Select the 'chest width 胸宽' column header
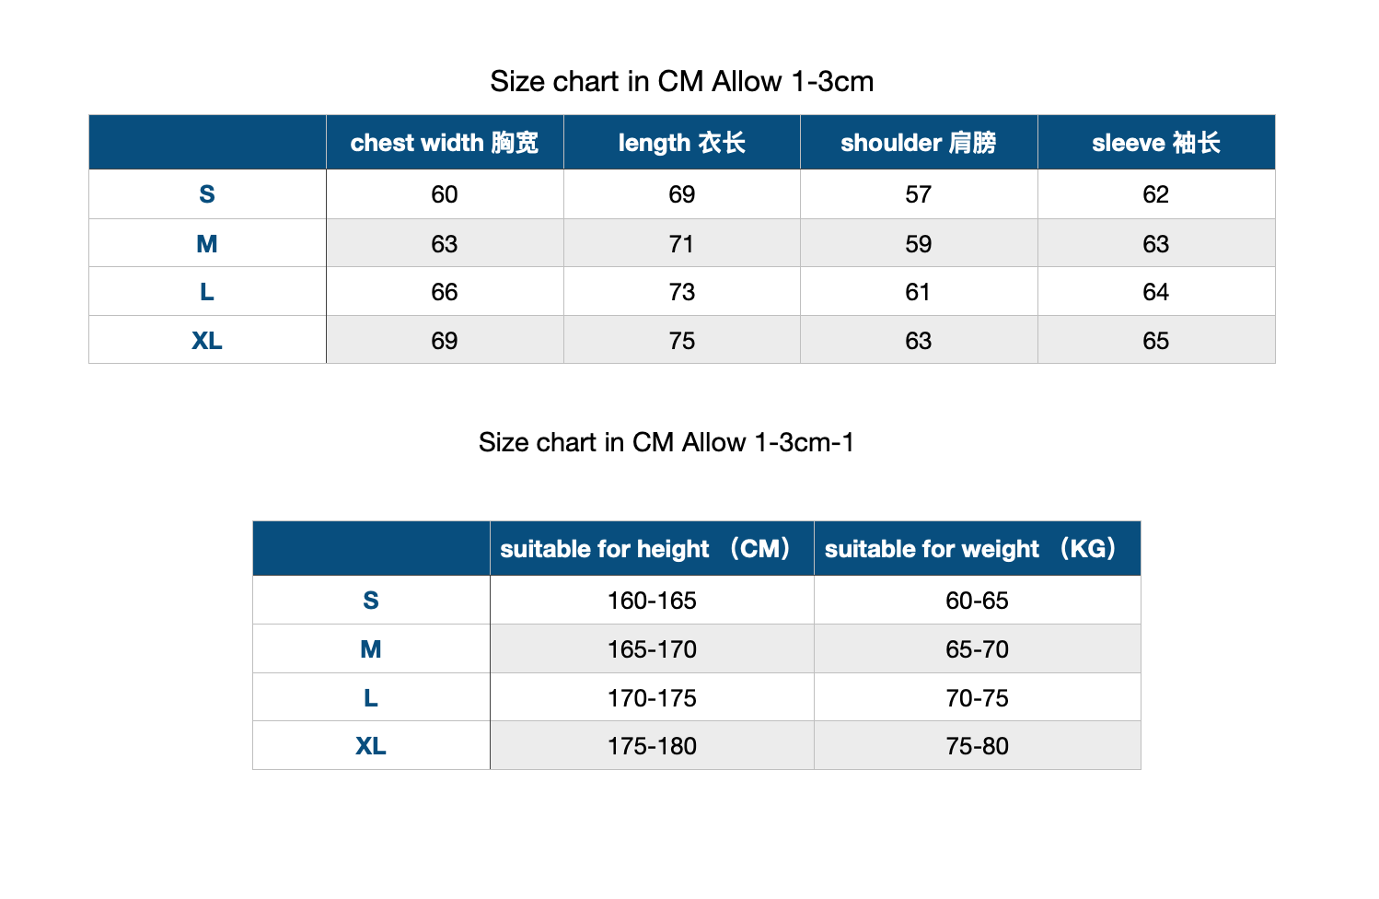Screen dimensions: 1379x899 point(445,143)
